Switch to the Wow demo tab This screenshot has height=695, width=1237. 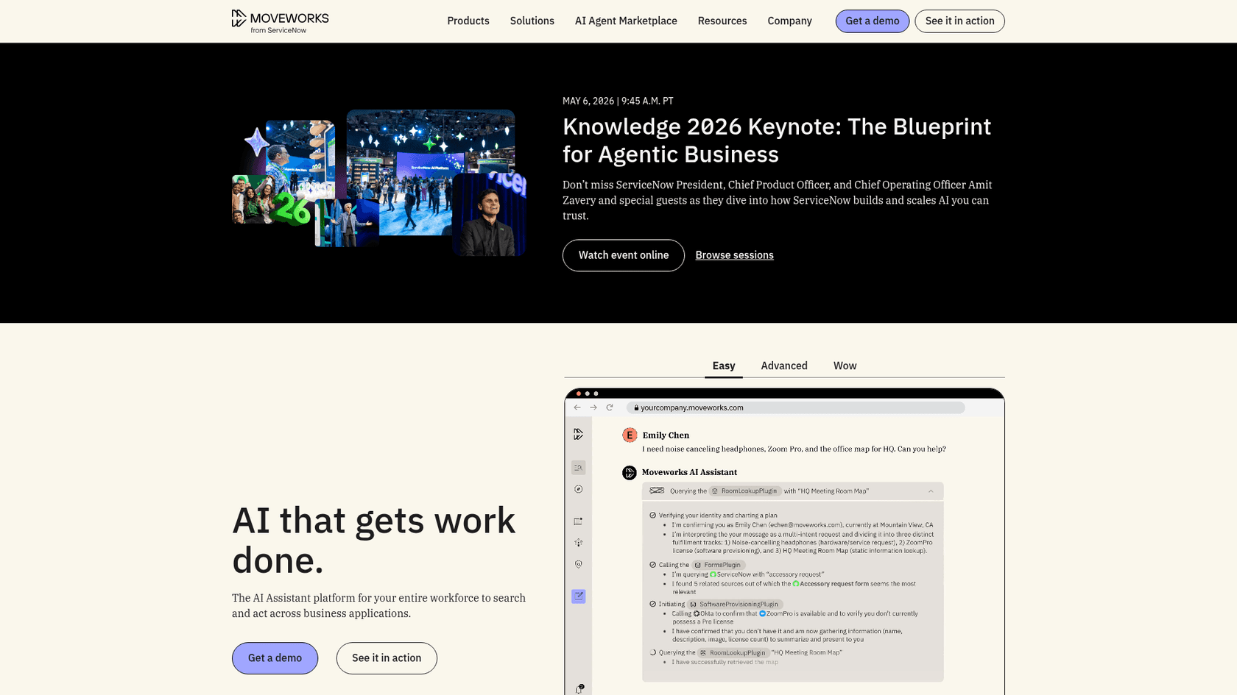[x=845, y=366]
